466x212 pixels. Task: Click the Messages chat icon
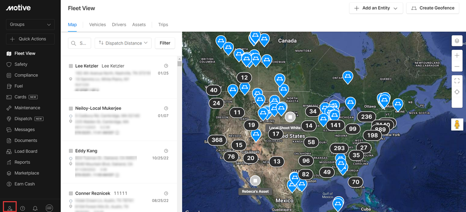[x=9, y=130]
